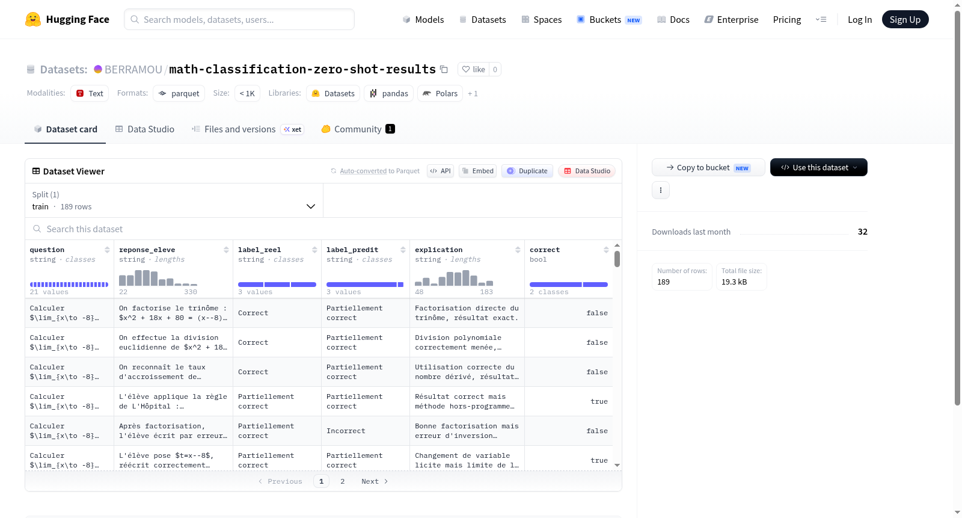This screenshot has height=518, width=962.
Task: Select cell 'L'élève applique la règle de L'Hôpital'
Action: point(173,401)
